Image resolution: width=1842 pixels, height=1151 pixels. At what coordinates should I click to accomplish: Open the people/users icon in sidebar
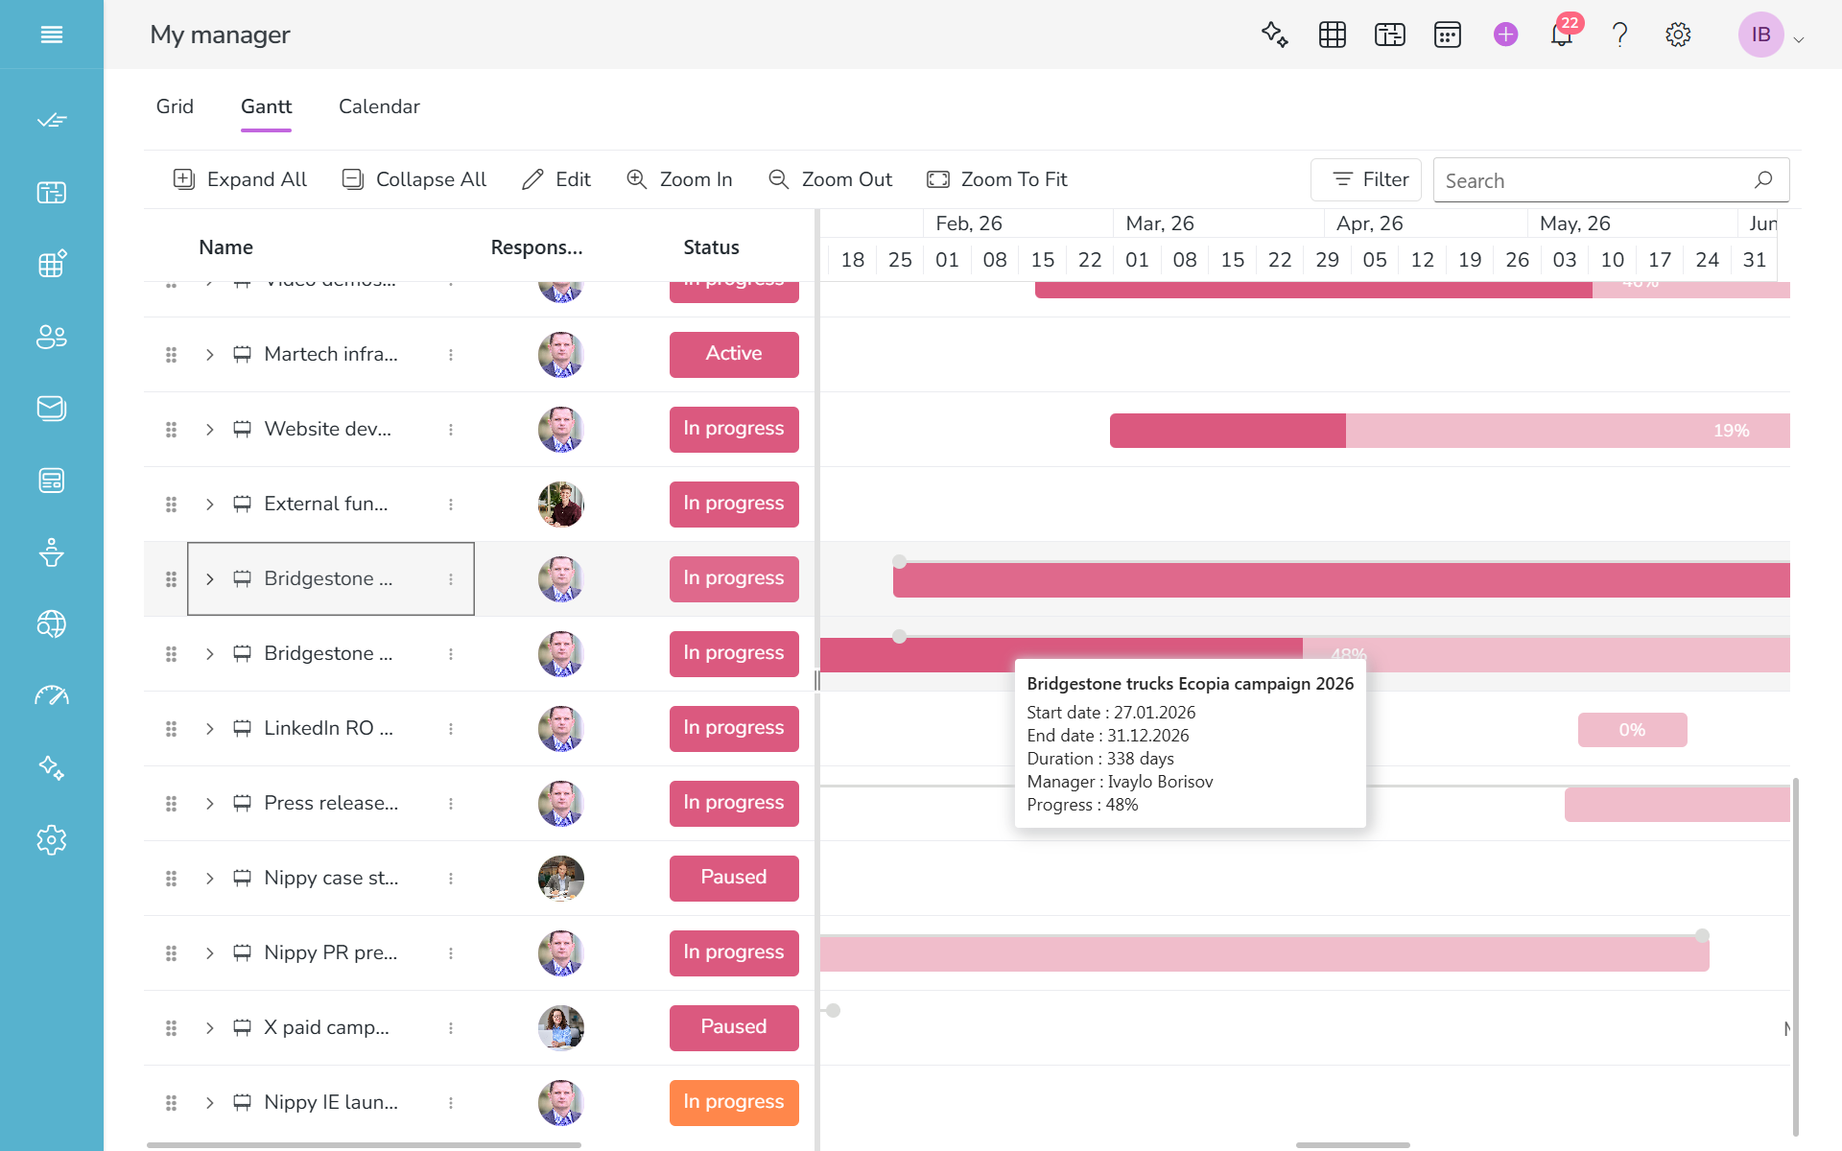point(52,337)
